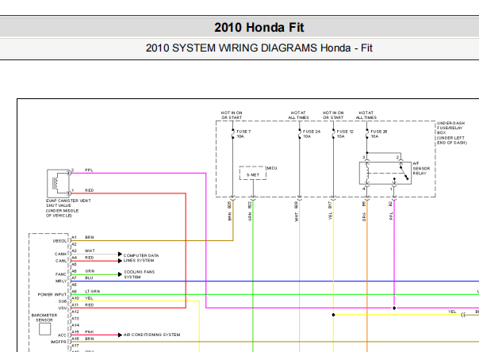Click the "S-NET" dashed box

point(253,173)
